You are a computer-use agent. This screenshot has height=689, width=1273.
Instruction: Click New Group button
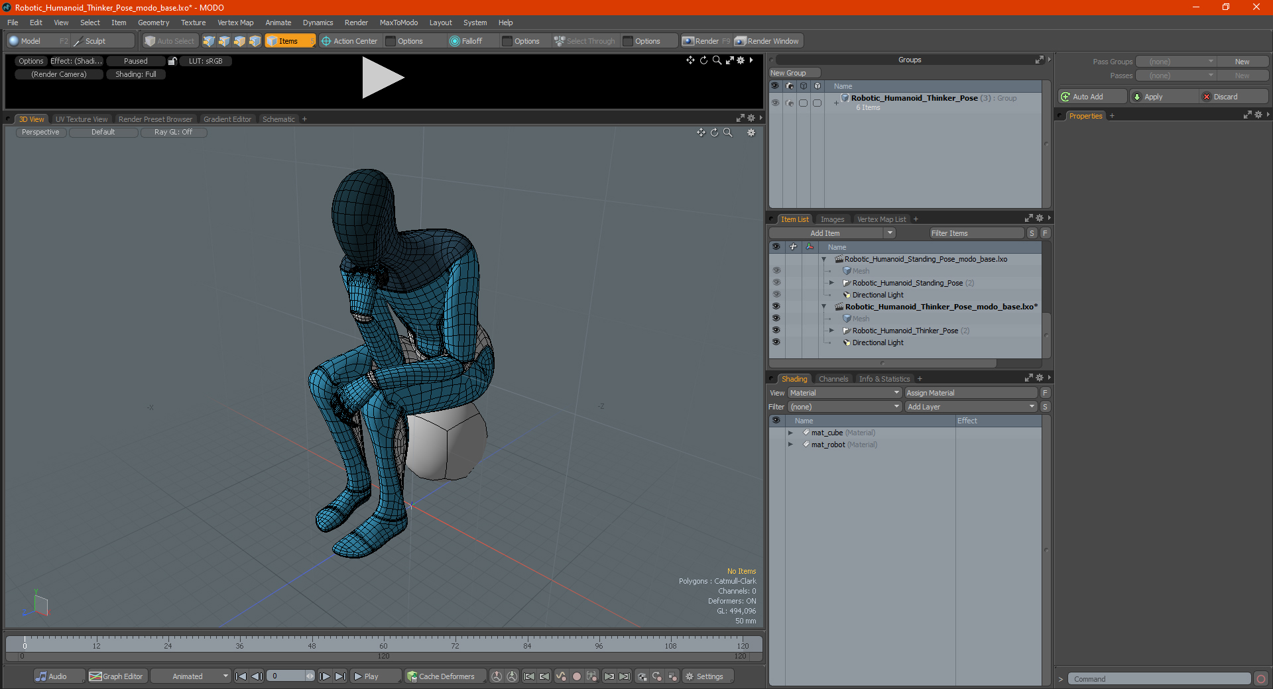794,73
